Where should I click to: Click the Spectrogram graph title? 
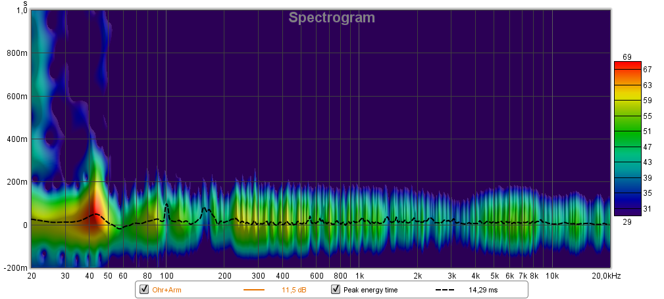332,18
